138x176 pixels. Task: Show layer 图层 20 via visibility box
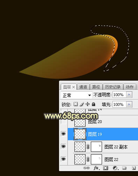(64, 121)
